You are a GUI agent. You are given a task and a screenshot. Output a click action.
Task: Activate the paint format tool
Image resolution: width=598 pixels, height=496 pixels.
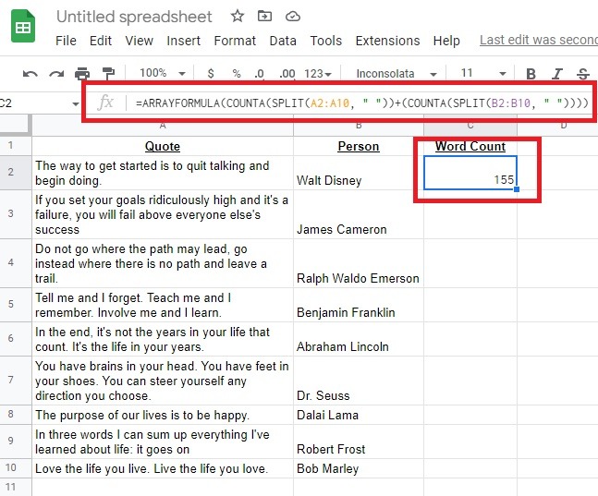109,73
